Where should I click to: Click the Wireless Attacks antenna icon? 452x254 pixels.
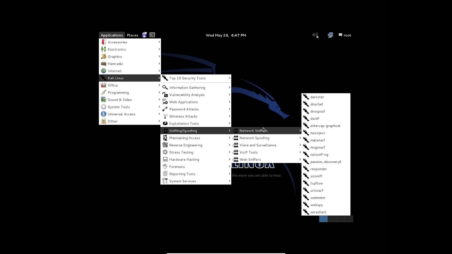tap(165, 116)
